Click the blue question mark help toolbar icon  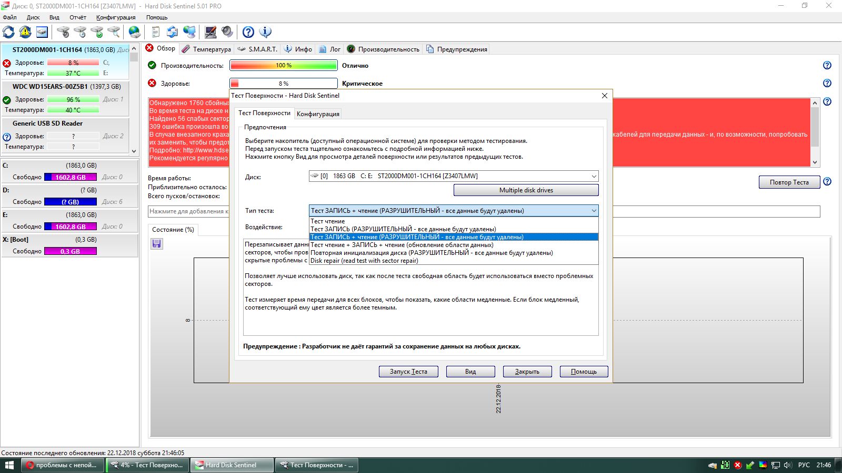point(248,32)
